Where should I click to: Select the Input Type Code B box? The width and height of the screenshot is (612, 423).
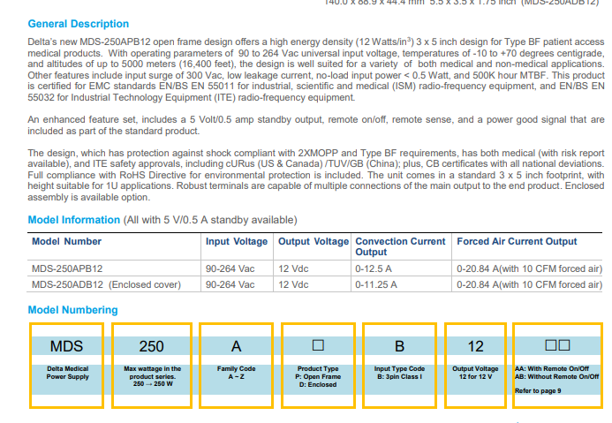399,346
